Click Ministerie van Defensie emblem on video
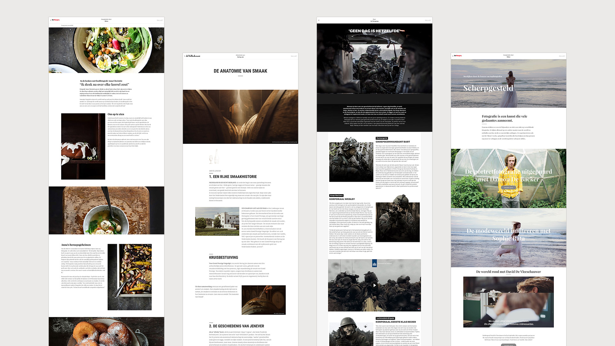The width and height of the screenshot is (615, 346). click(374, 264)
